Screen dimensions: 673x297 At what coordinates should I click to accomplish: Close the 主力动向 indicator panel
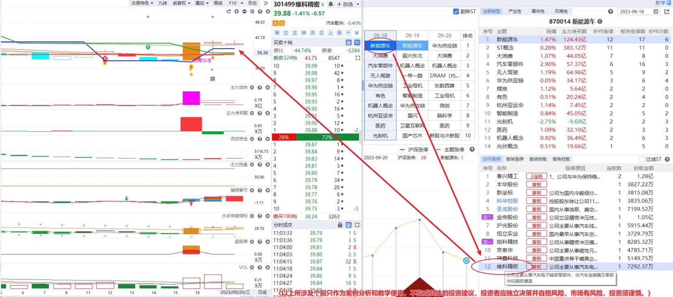coord(268,87)
